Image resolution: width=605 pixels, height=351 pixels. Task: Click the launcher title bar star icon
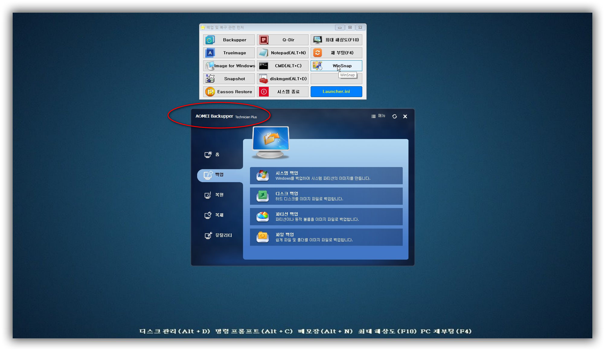[x=203, y=27]
